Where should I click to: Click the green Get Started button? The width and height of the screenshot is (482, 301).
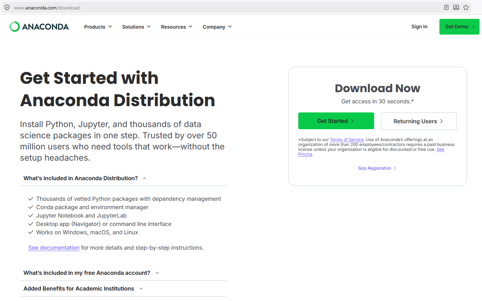click(x=336, y=121)
